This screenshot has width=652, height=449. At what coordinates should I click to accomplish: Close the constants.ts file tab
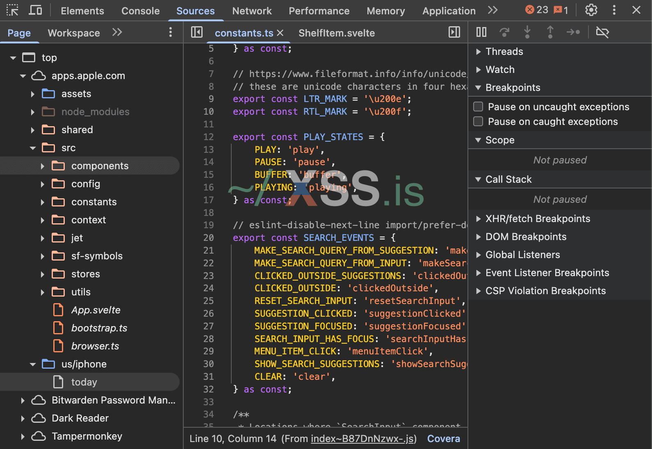tap(280, 33)
